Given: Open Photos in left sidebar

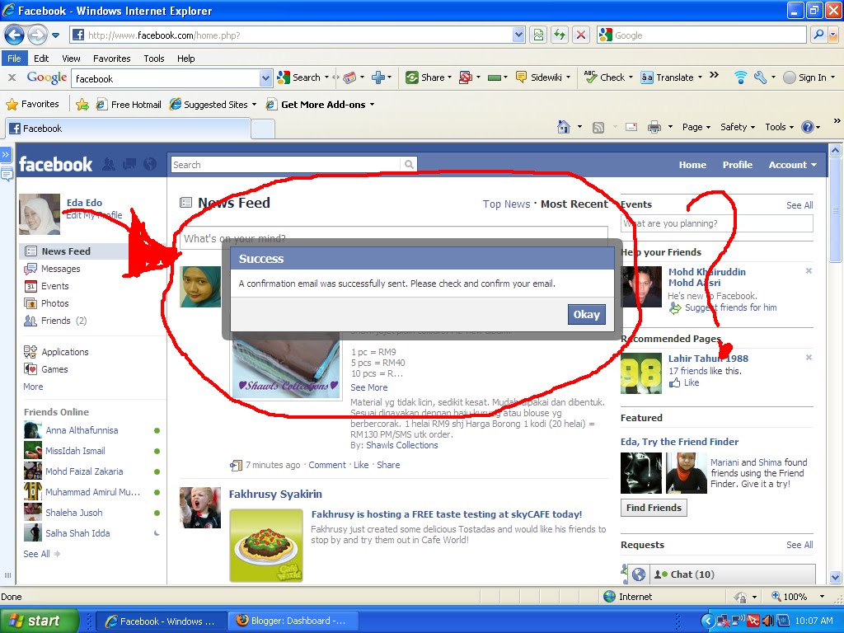Looking at the screenshot, I should [x=55, y=303].
